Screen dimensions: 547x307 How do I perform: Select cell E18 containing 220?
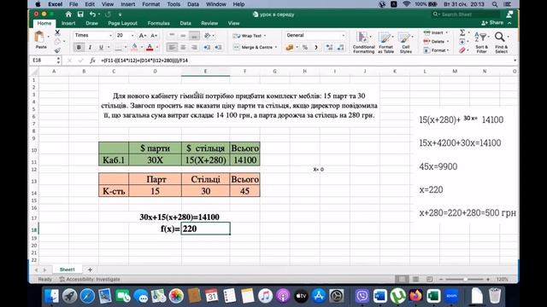point(205,229)
